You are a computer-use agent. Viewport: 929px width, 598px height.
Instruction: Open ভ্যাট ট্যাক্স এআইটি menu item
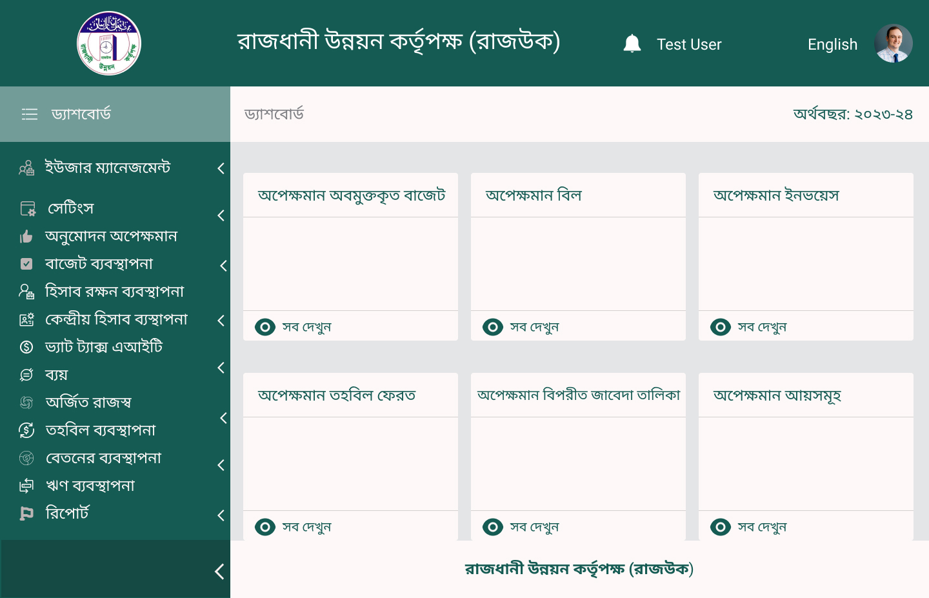click(104, 347)
